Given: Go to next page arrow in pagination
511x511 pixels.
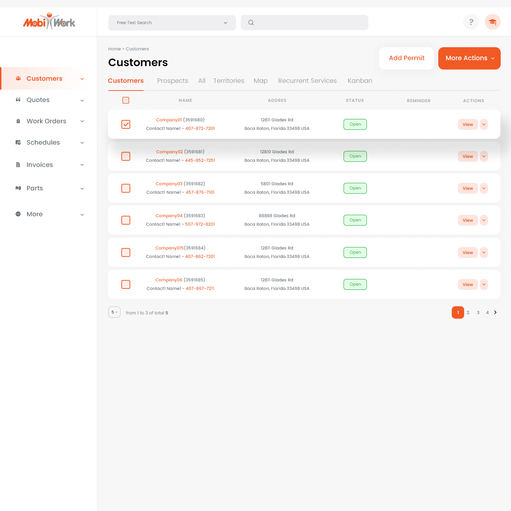Looking at the screenshot, I should pyautogui.click(x=495, y=312).
